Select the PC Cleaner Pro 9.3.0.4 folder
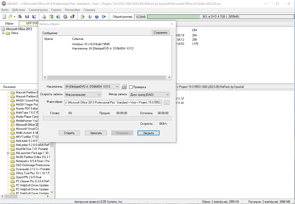295x204 pixels. (33, 181)
